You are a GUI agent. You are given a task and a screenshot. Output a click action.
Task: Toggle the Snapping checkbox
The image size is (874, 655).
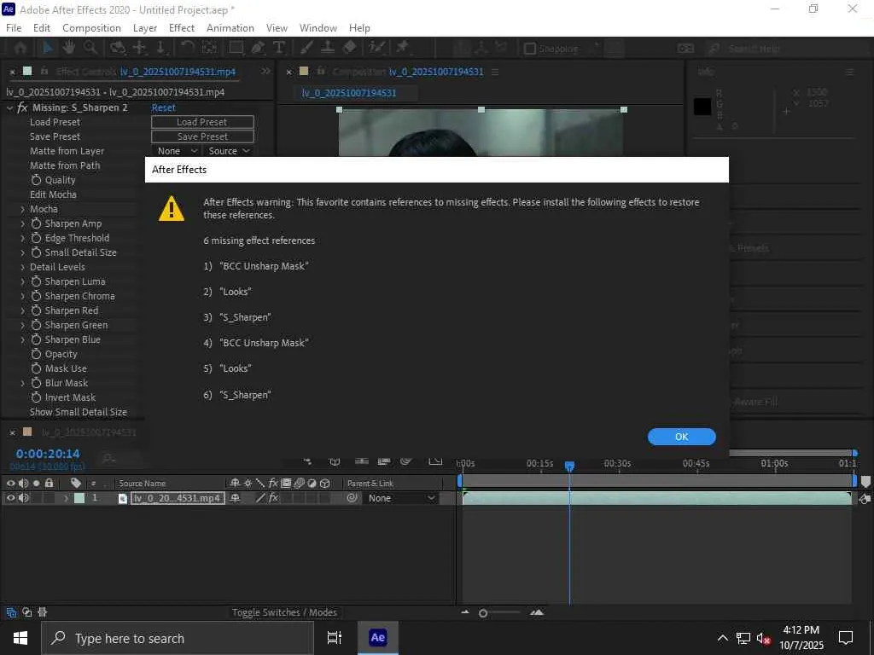coord(529,49)
